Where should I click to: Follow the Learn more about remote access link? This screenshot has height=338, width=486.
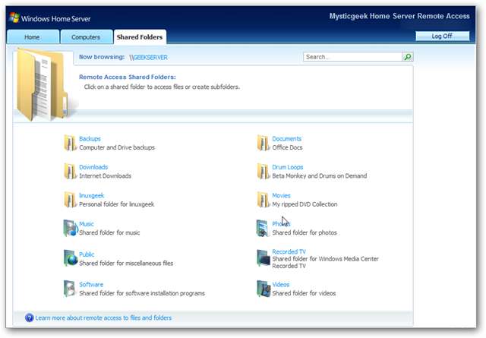tap(103, 317)
